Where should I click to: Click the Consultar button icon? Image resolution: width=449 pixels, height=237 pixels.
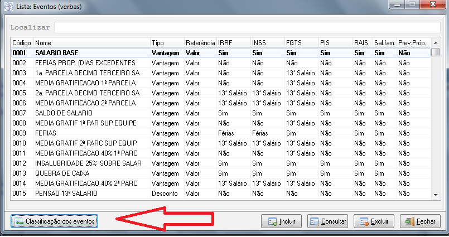tap(313, 221)
